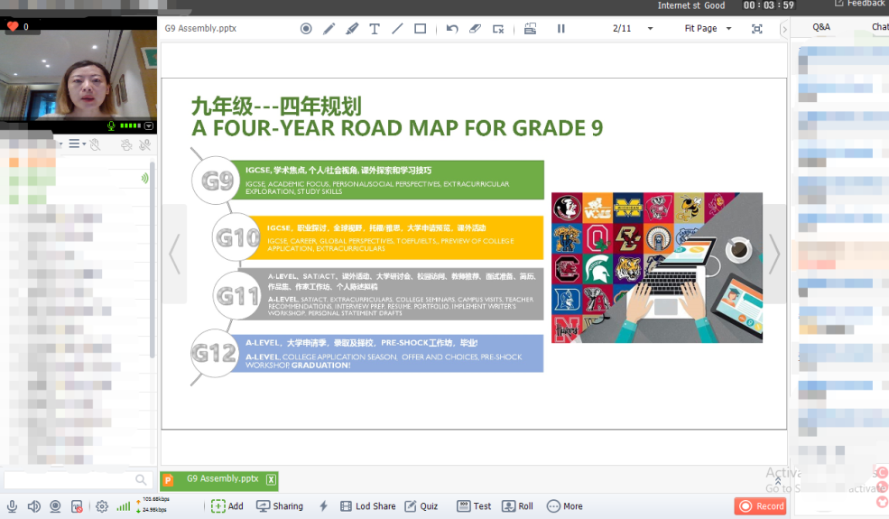Select the eraser tool
The width and height of the screenshot is (889, 519).
(x=475, y=28)
